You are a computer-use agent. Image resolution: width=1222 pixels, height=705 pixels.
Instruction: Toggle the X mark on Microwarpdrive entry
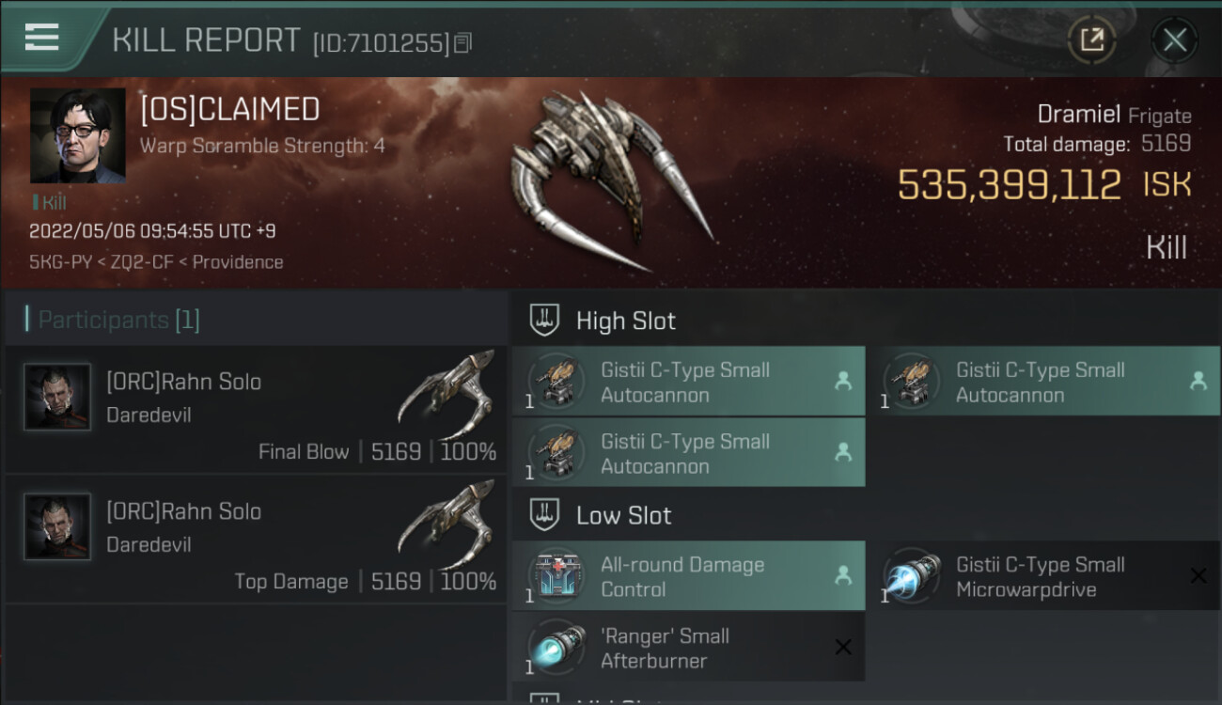point(1198,575)
